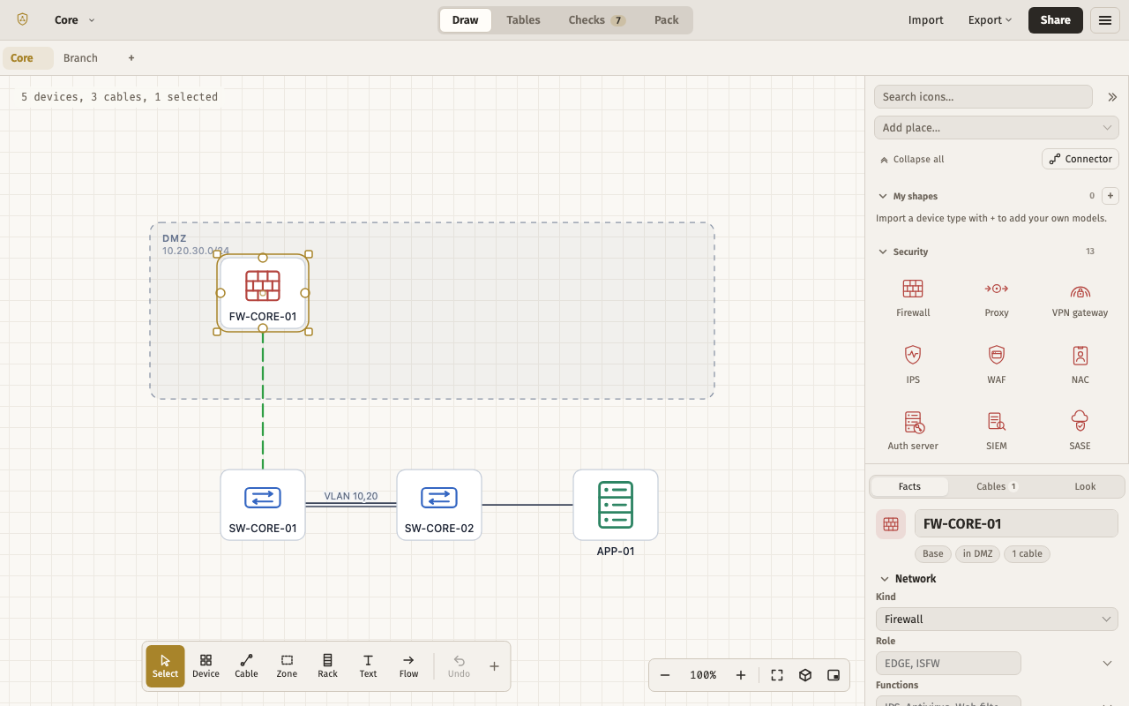The width and height of the screenshot is (1129, 706).
Task: Select the Text tool
Action: [368, 666]
